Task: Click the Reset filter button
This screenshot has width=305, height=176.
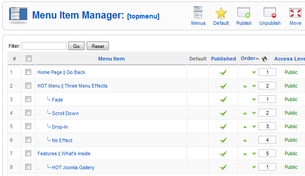Action: coord(98,46)
